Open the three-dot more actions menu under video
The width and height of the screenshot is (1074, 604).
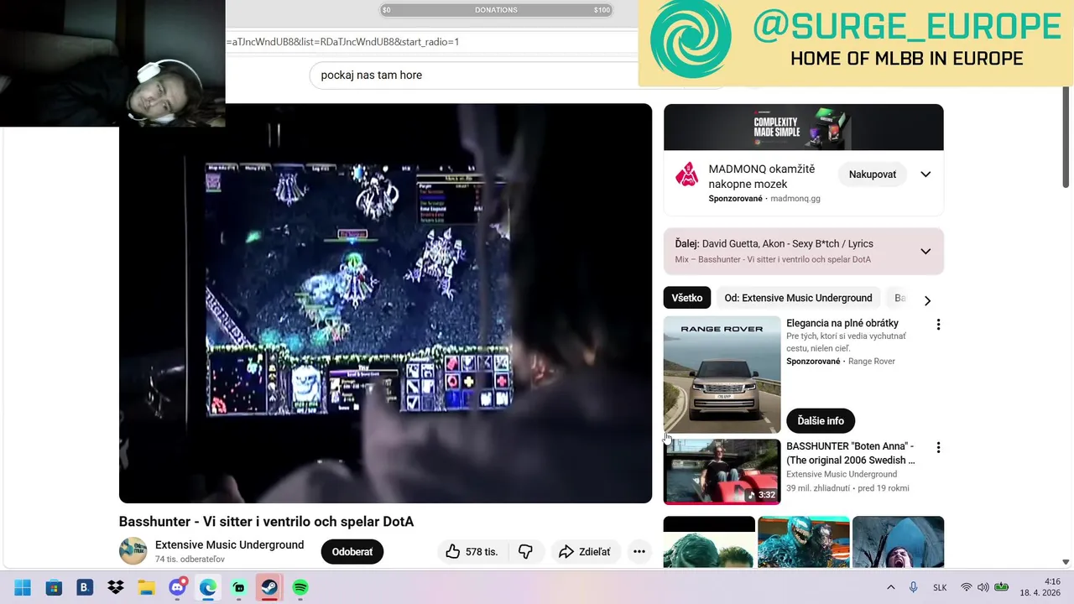tap(639, 551)
